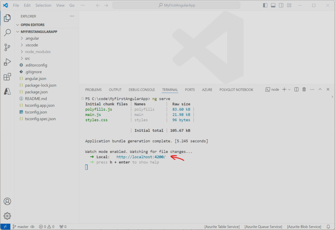
Task: Open the Search view in activity bar
Action: 7,33
